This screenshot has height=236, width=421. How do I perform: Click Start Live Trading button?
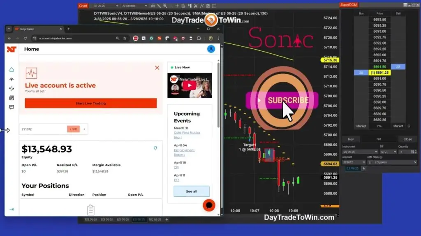(91, 103)
